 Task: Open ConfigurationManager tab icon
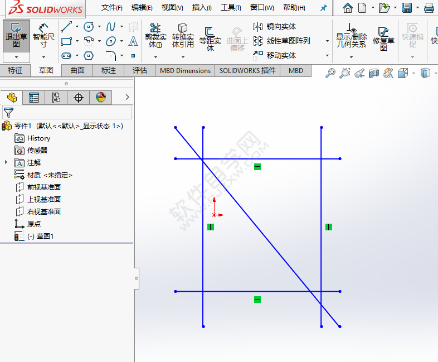click(56, 98)
